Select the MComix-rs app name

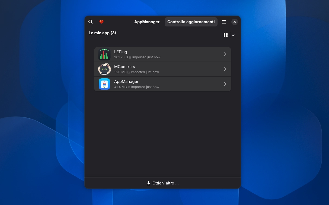124,67
